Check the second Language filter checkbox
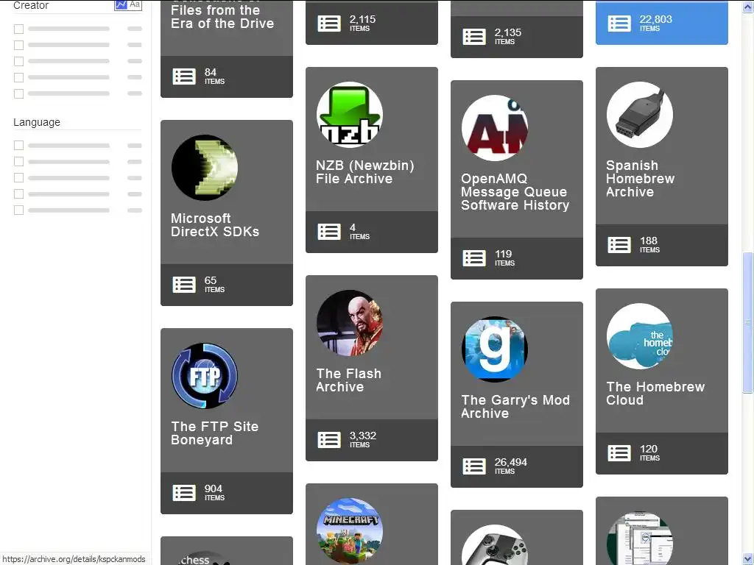The height and width of the screenshot is (565, 754). 18,161
